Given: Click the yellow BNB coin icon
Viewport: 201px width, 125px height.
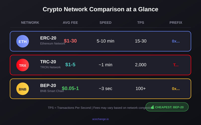Looking at the screenshot, I should pyautogui.click(x=23, y=89).
